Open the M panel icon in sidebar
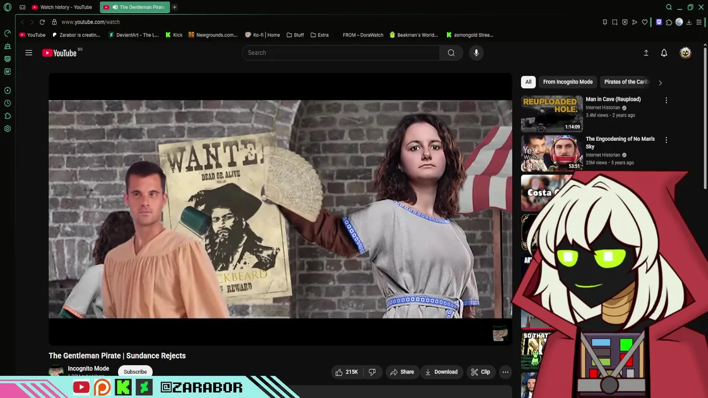 (x=7, y=71)
